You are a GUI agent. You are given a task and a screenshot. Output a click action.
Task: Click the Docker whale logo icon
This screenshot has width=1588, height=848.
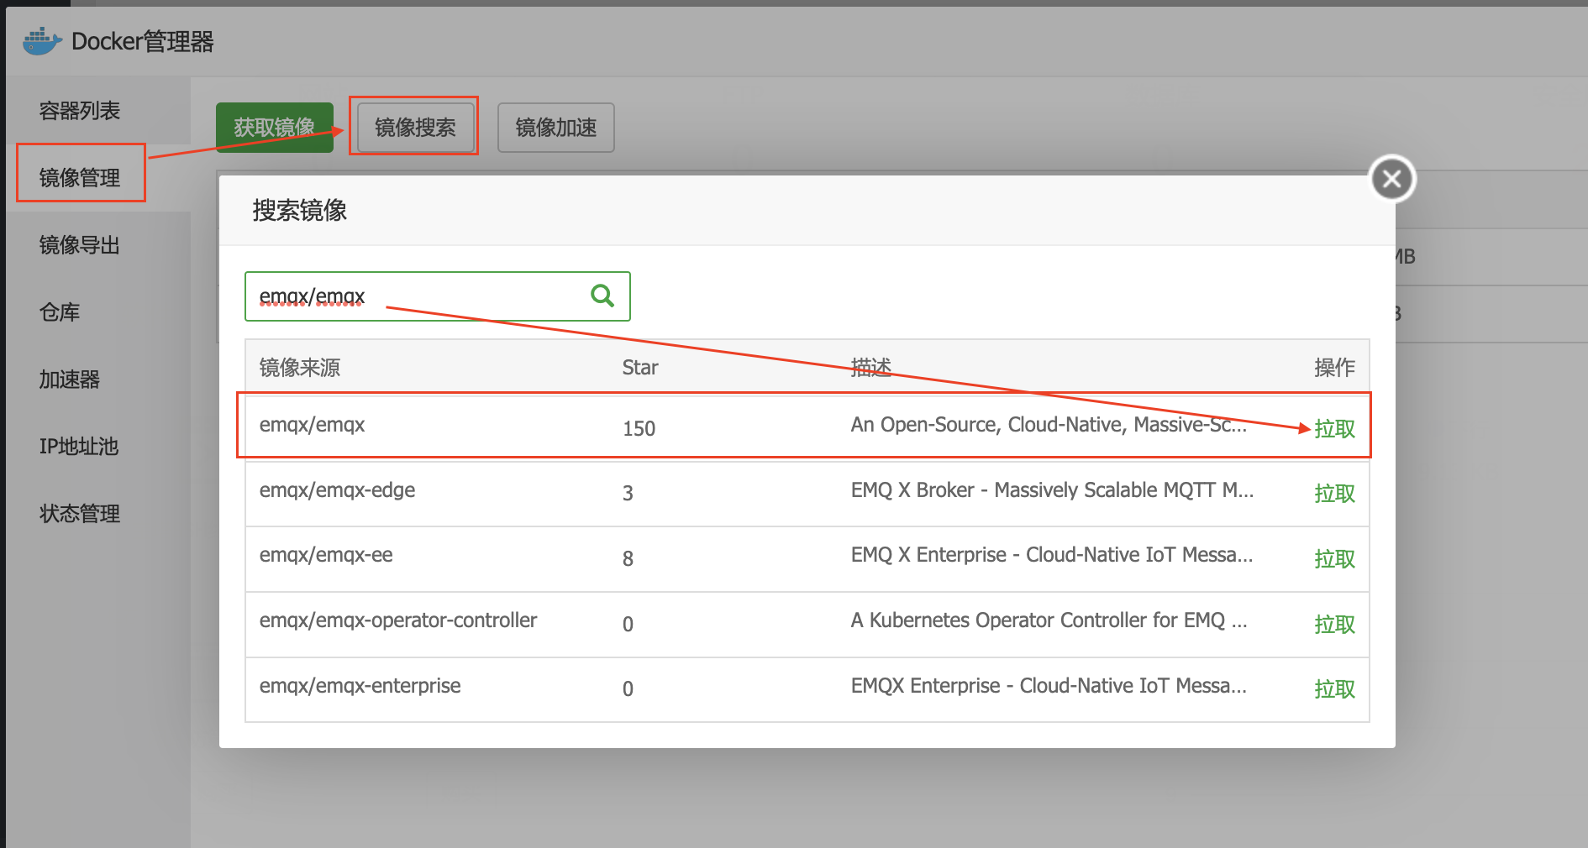point(42,41)
